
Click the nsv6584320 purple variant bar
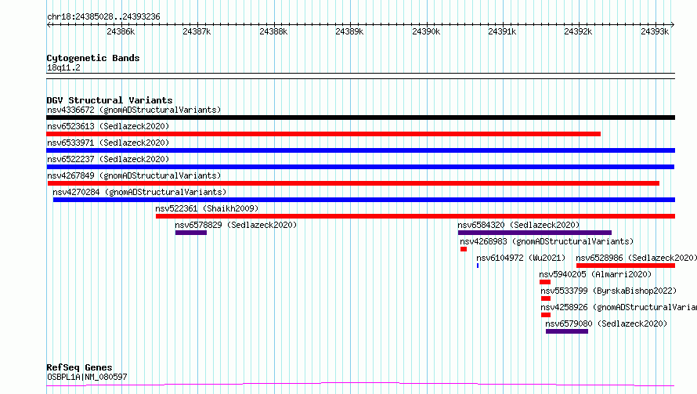click(x=535, y=233)
